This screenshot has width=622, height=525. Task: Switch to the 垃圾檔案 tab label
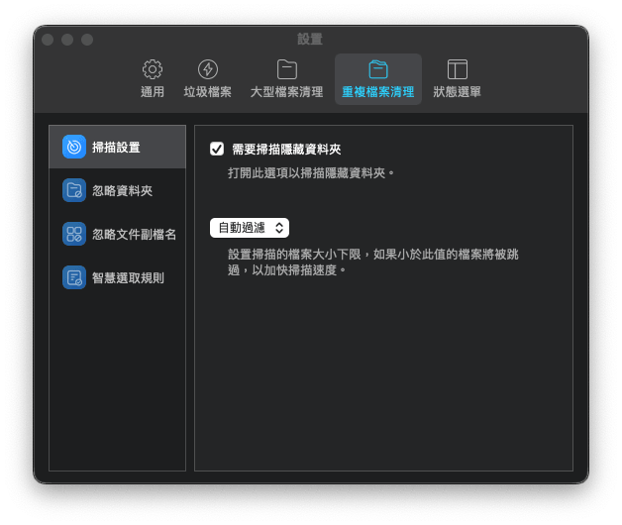(207, 92)
